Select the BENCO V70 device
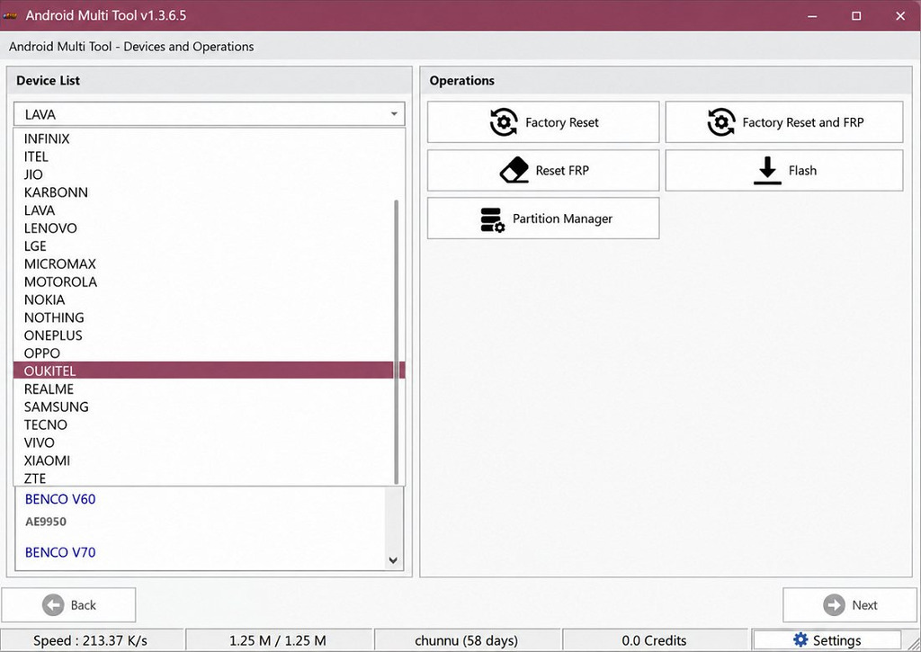921x652 pixels. coord(60,552)
